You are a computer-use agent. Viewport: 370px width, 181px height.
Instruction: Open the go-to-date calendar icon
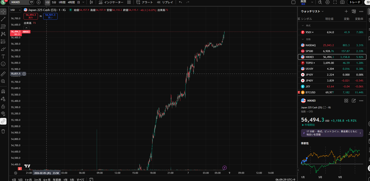(x=91, y=179)
